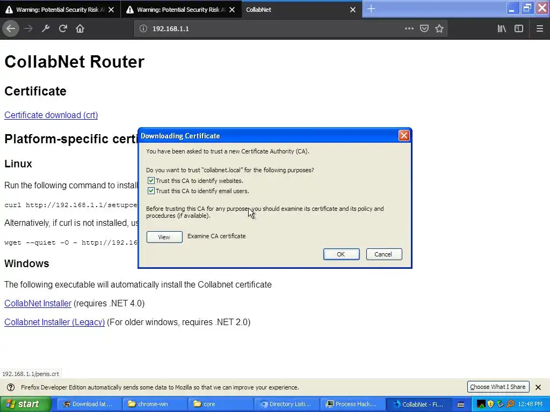Go back with the browser back arrow
The width and height of the screenshot is (550, 412).
click(x=11, y=28)
